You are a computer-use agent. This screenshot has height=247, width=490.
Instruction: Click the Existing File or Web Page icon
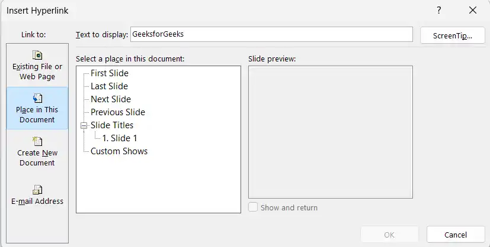[x=37, y=55]
